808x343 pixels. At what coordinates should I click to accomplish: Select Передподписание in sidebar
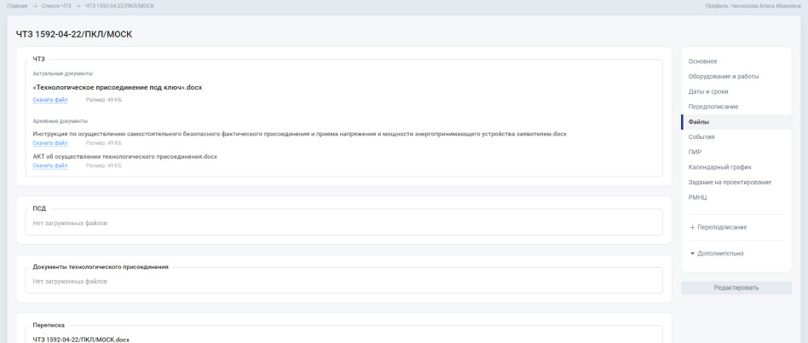tap(713, 107)
